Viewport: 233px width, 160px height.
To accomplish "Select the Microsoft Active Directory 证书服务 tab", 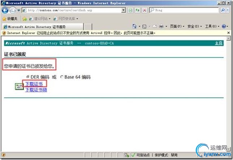I will [43, 27].
